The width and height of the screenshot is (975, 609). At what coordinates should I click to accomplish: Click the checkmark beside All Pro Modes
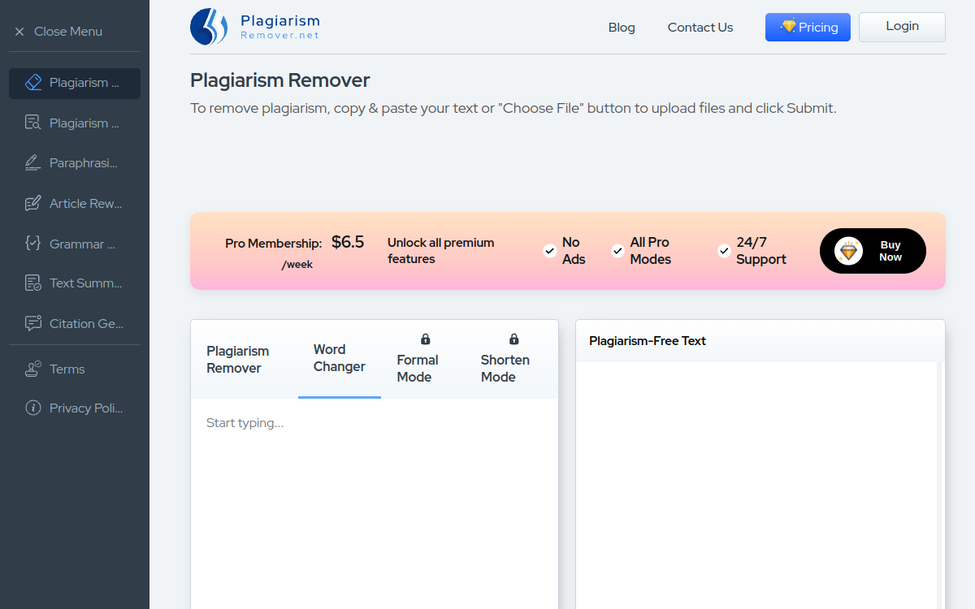click(x=618, y=251)
